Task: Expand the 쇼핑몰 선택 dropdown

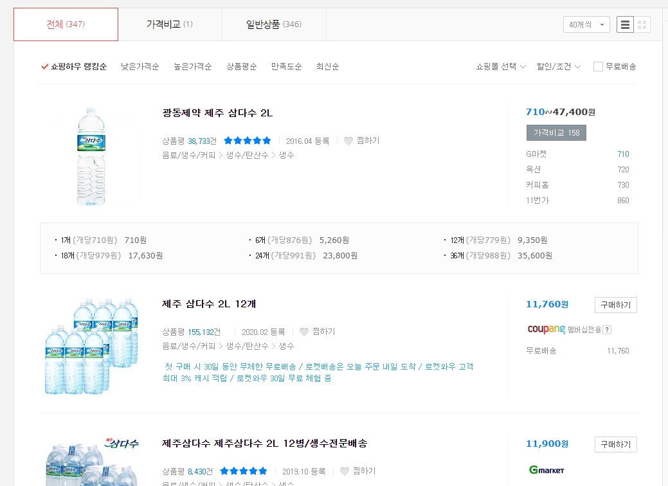Action: (x=501, y=66)
